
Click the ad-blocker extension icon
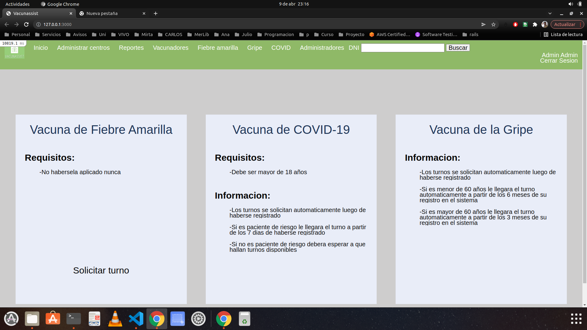515,24
